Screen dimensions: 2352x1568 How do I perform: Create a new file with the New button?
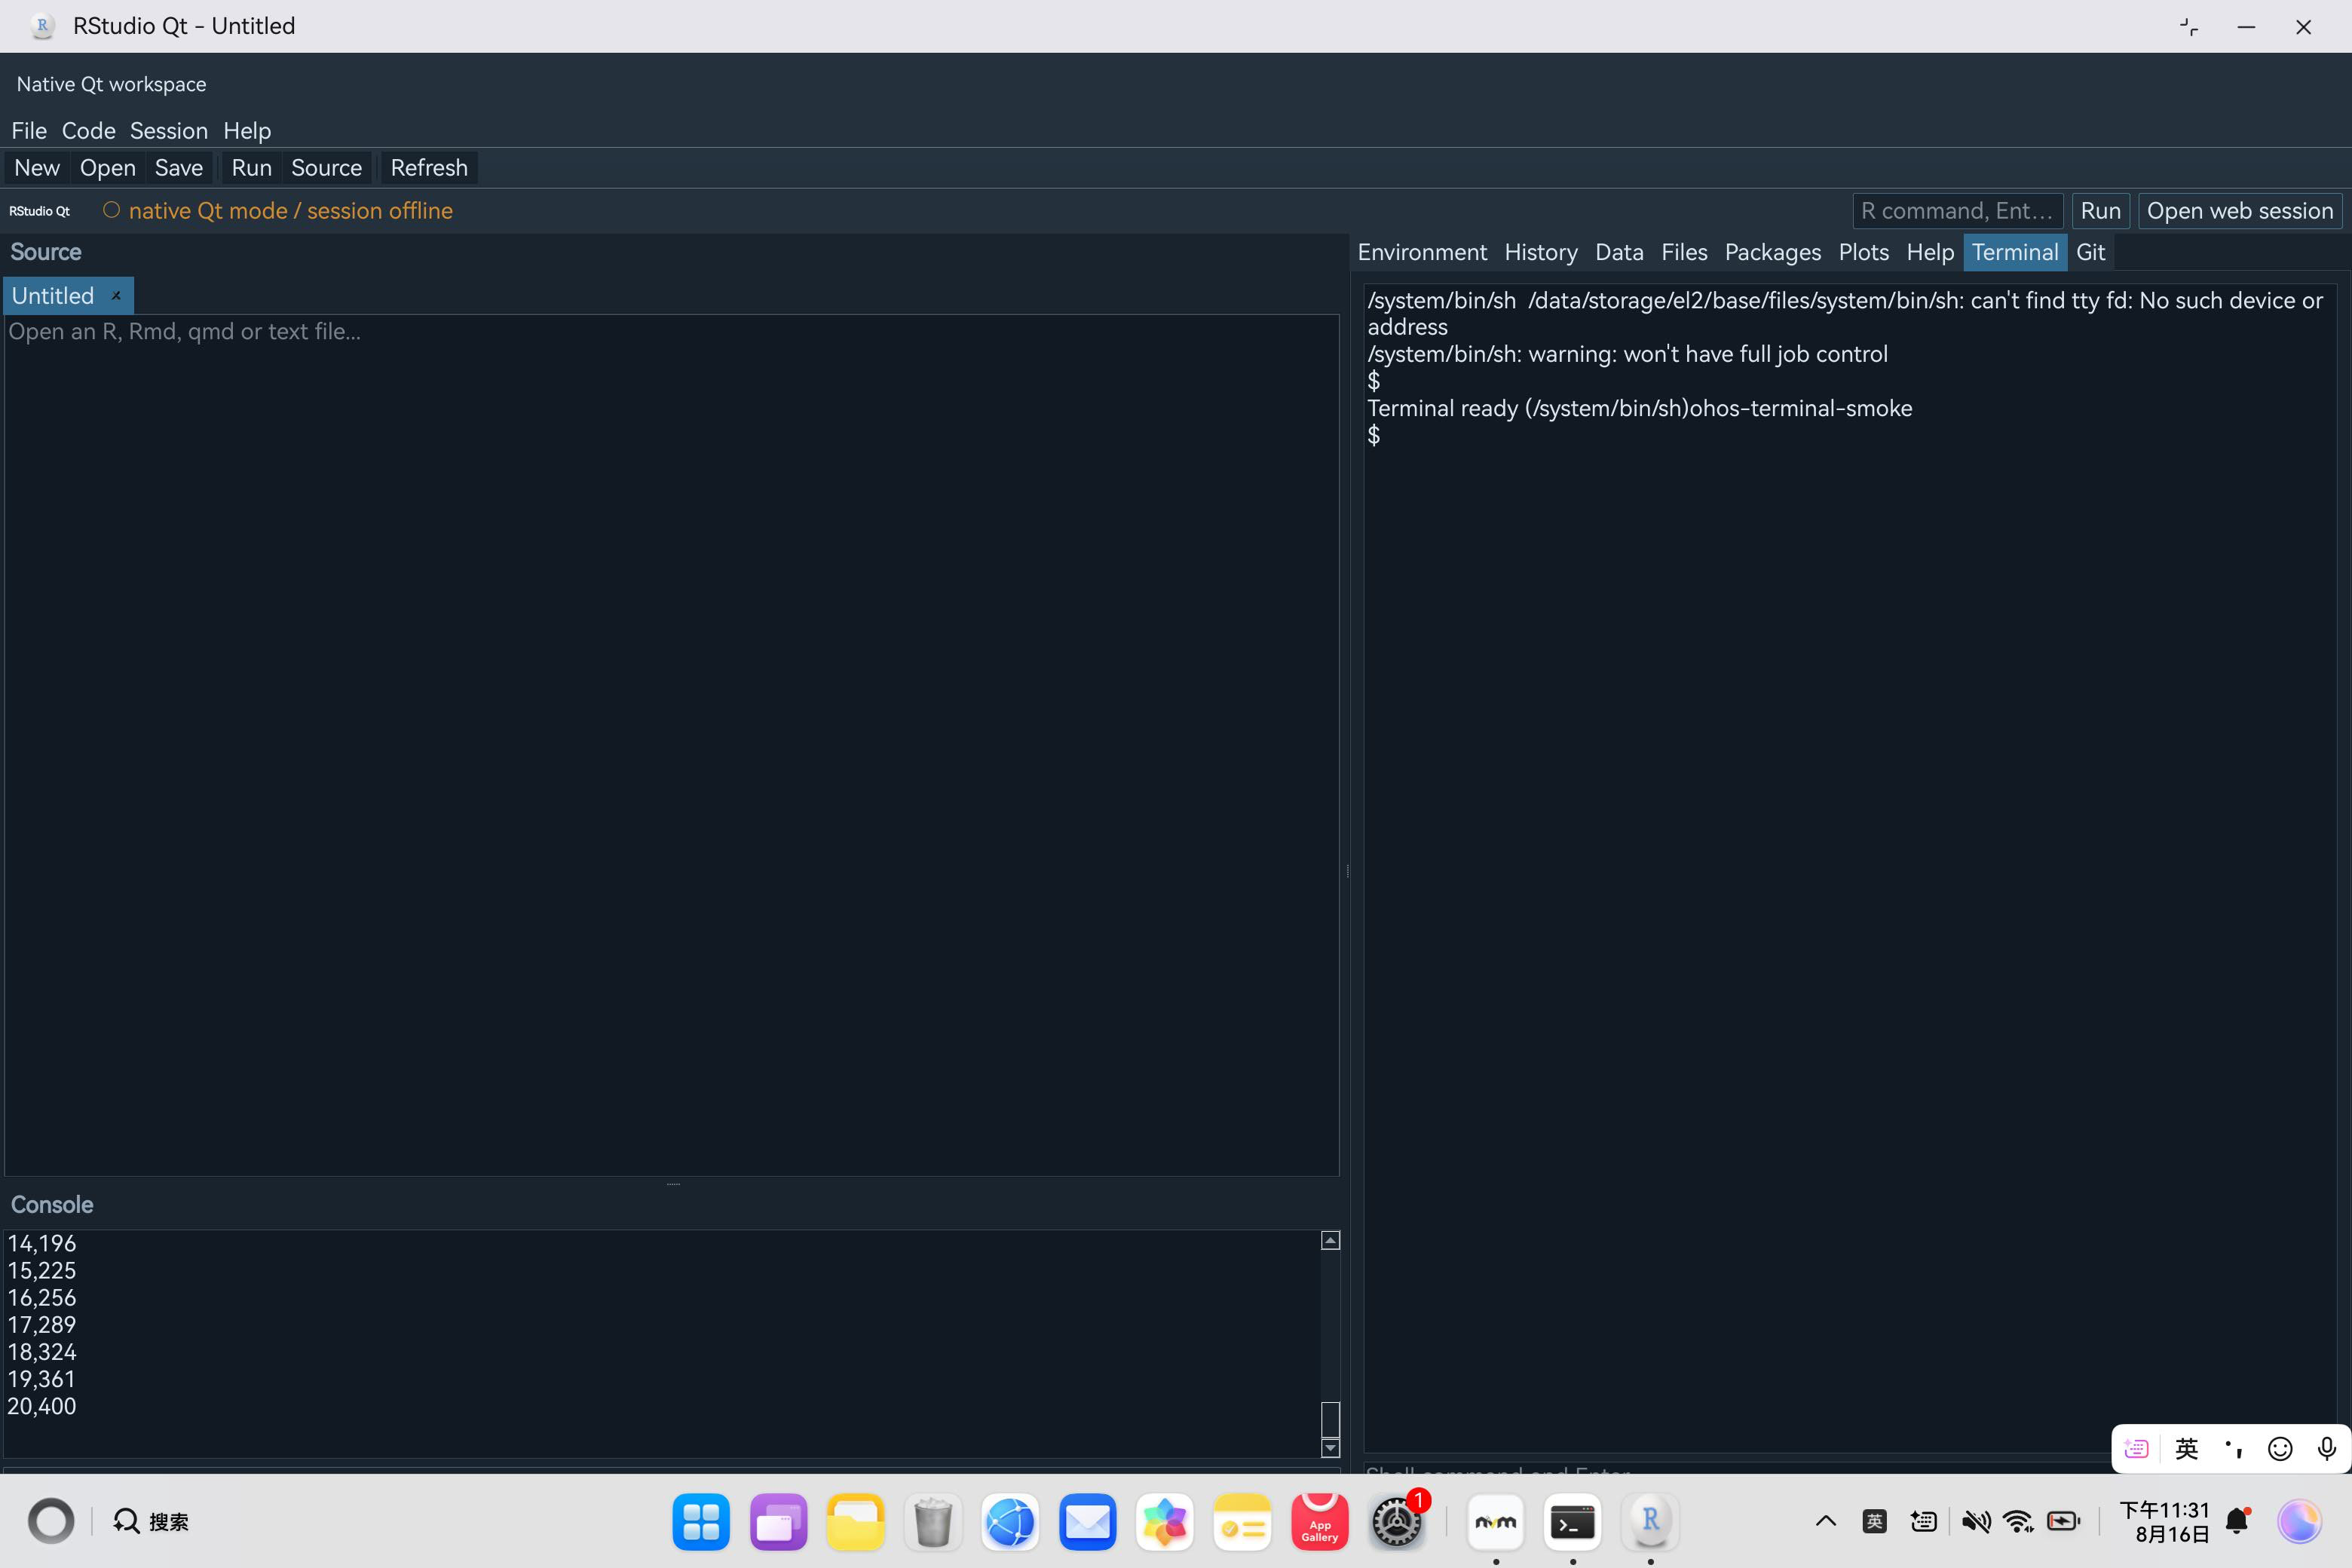point(37,168)
